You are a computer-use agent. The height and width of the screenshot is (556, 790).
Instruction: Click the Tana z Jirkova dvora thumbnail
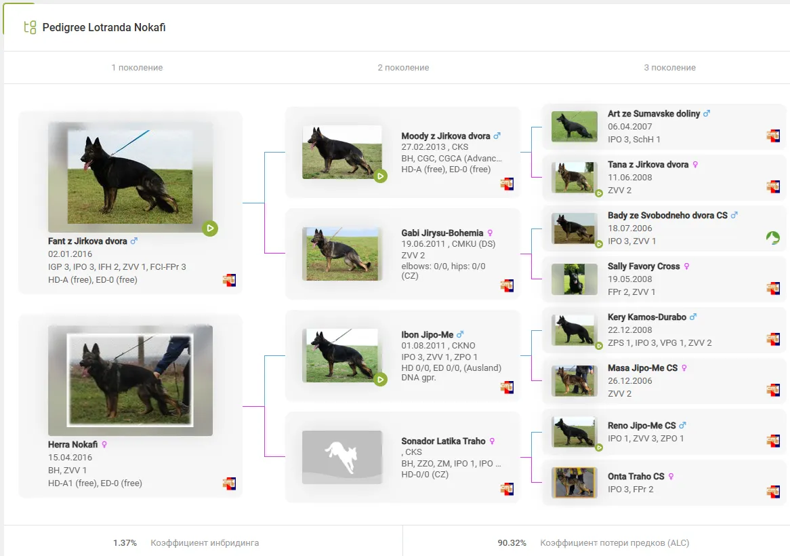(x=574, y=177)
